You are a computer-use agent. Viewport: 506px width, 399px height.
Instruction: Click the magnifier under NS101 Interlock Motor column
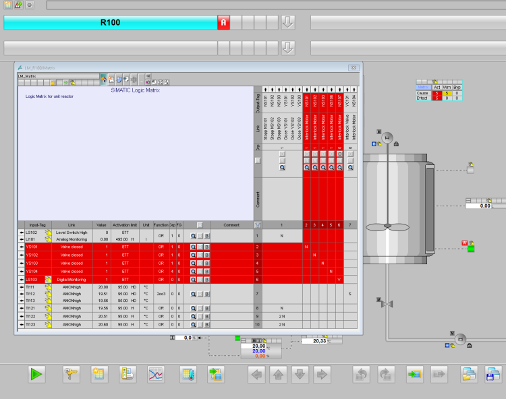(x=306, y=168)
